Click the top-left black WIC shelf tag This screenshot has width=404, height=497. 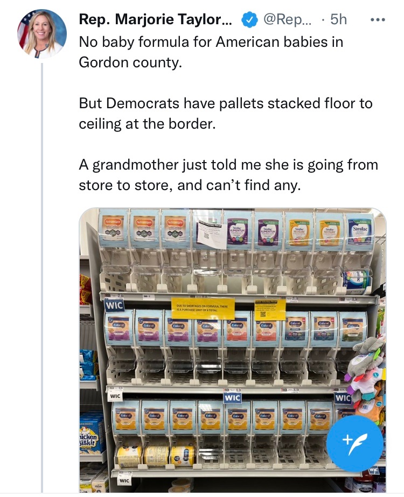coord(114,305)
